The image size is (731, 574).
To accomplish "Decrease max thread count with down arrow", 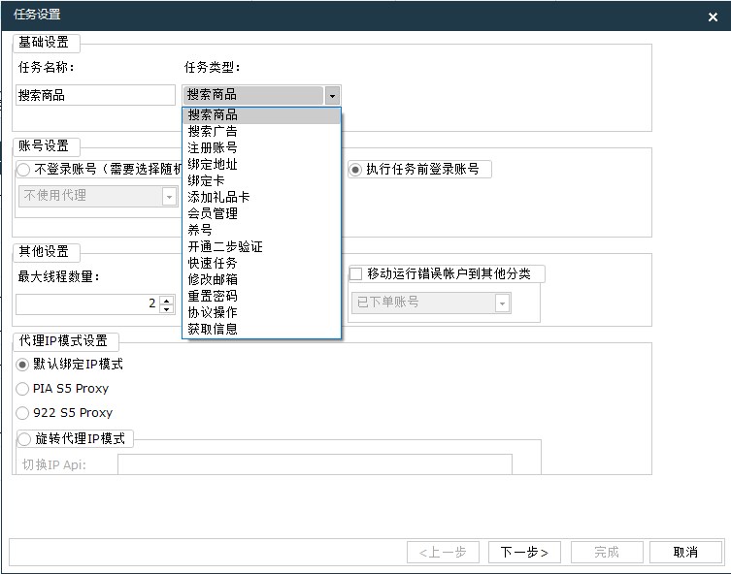I will [167, 309].
